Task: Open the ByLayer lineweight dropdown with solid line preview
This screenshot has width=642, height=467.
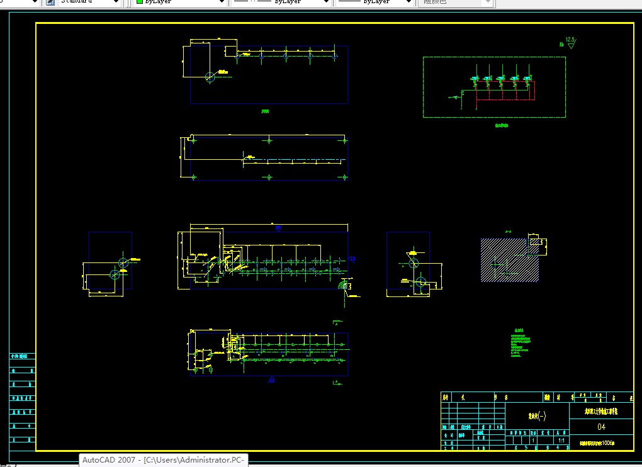Action: point(374,2)
